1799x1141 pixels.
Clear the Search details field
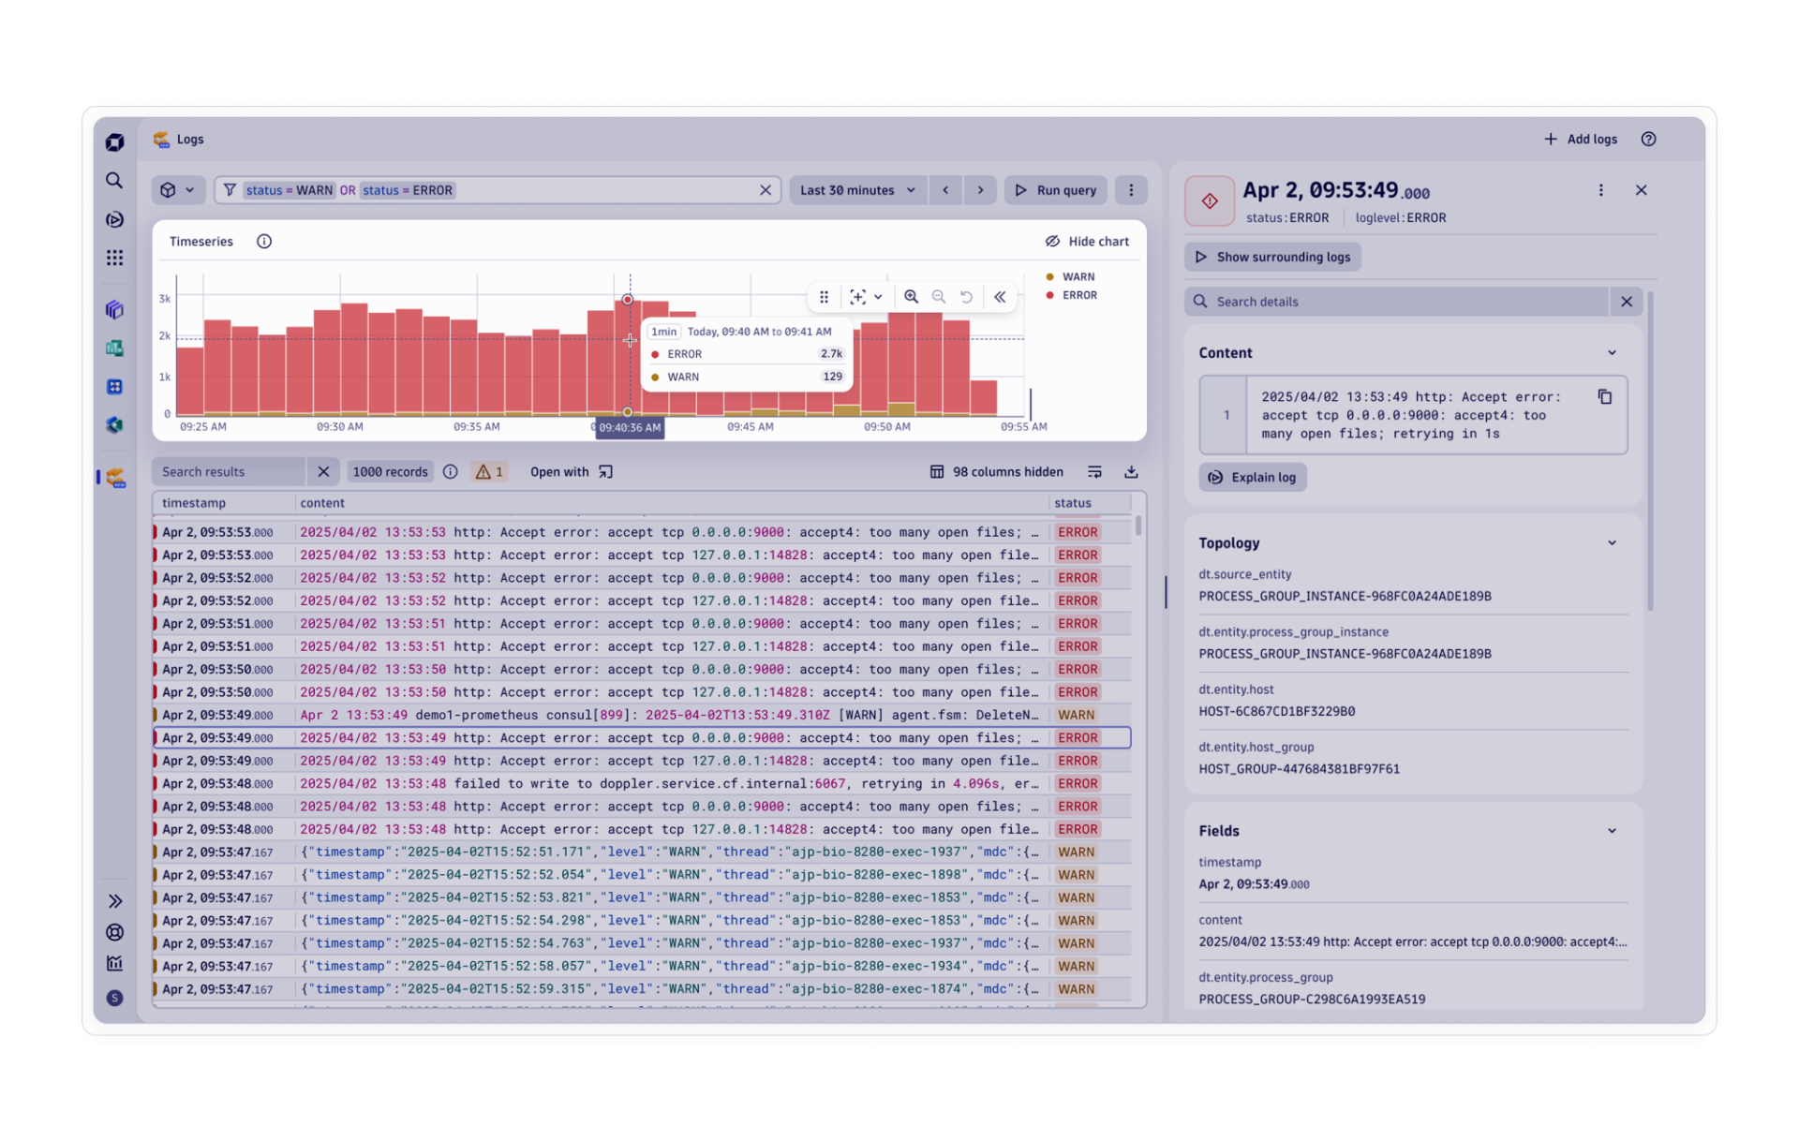(x=1627, y=302)
